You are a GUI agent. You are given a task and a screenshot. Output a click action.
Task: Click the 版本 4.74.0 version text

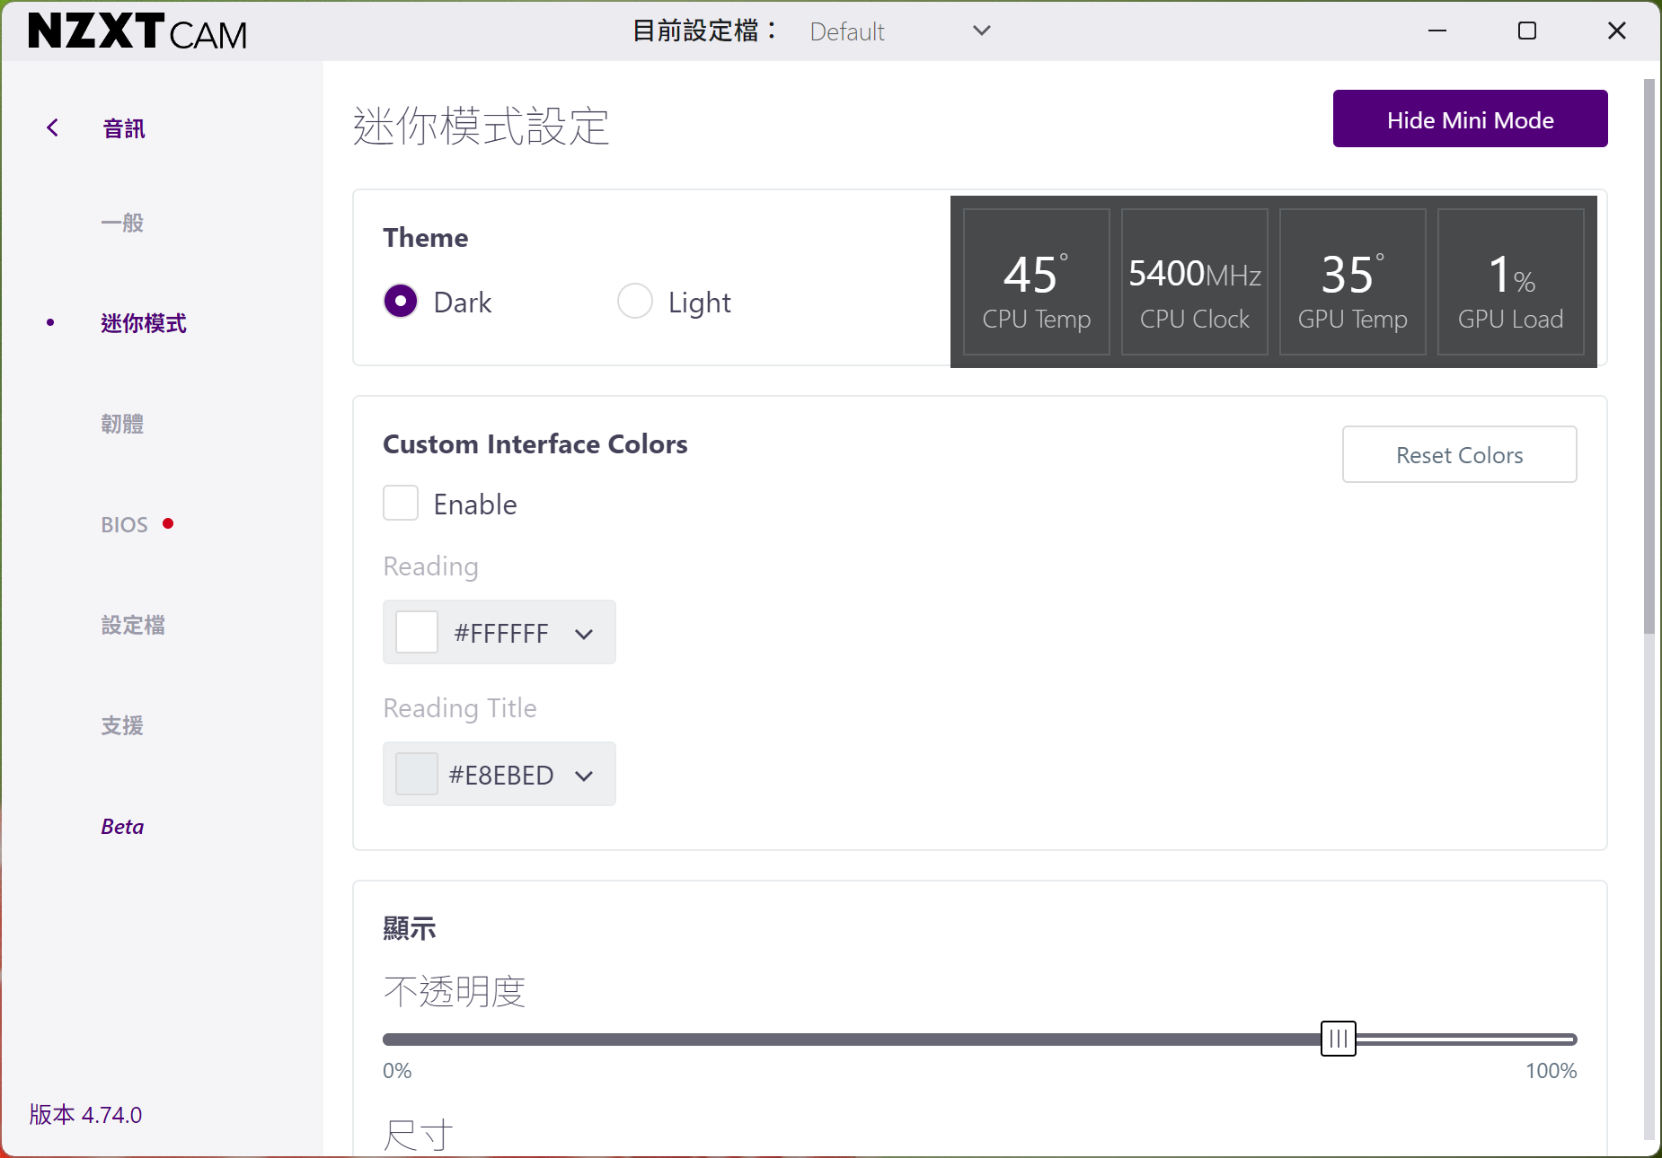(x=85, y=1115)
